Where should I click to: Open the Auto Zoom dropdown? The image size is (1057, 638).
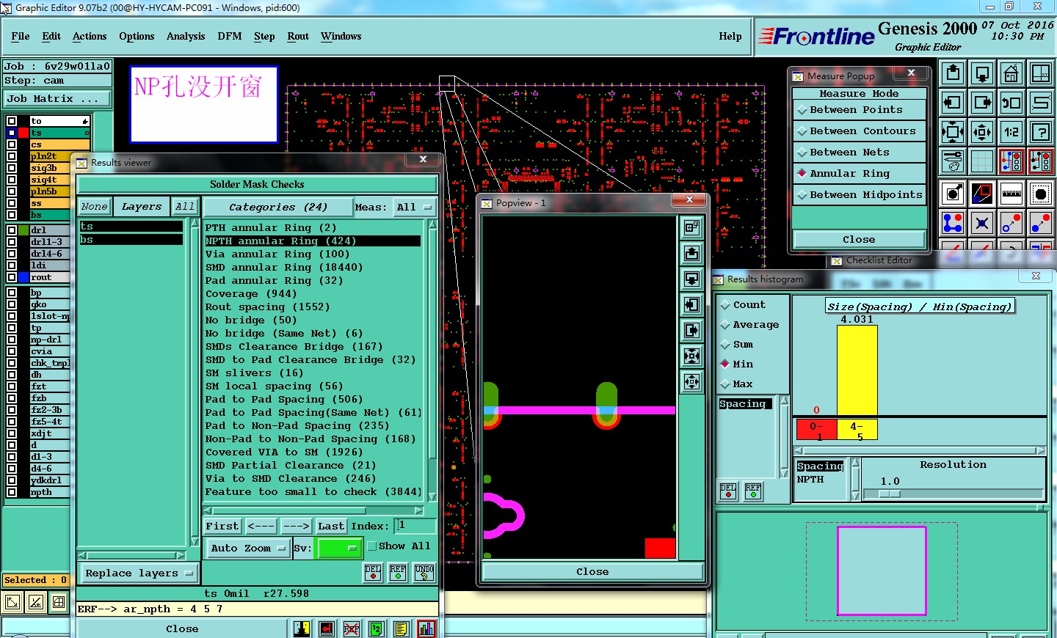tap(247, 549)
